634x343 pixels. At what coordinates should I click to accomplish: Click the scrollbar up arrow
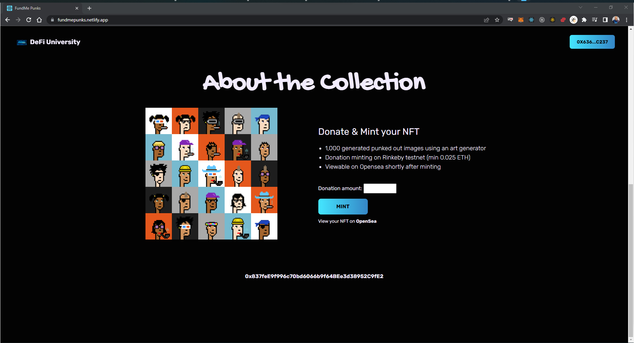(631, 29)
